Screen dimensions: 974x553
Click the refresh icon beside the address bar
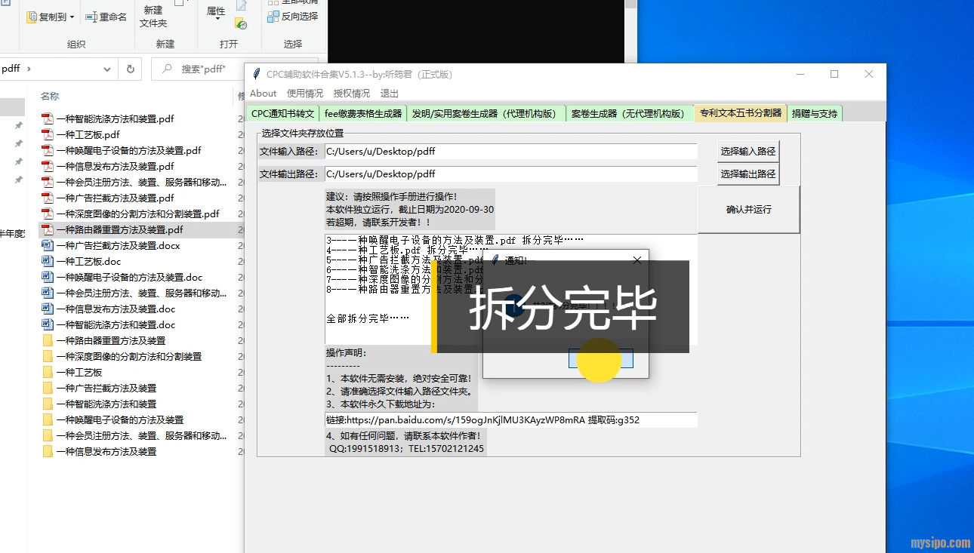pyautogui.click(x=130, y=69)
